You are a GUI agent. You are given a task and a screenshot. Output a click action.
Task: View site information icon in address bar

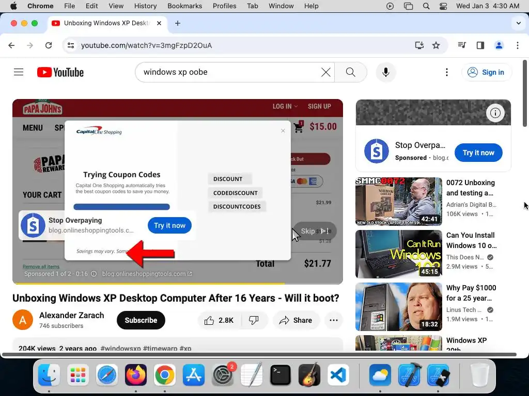(x=70, y=45)
